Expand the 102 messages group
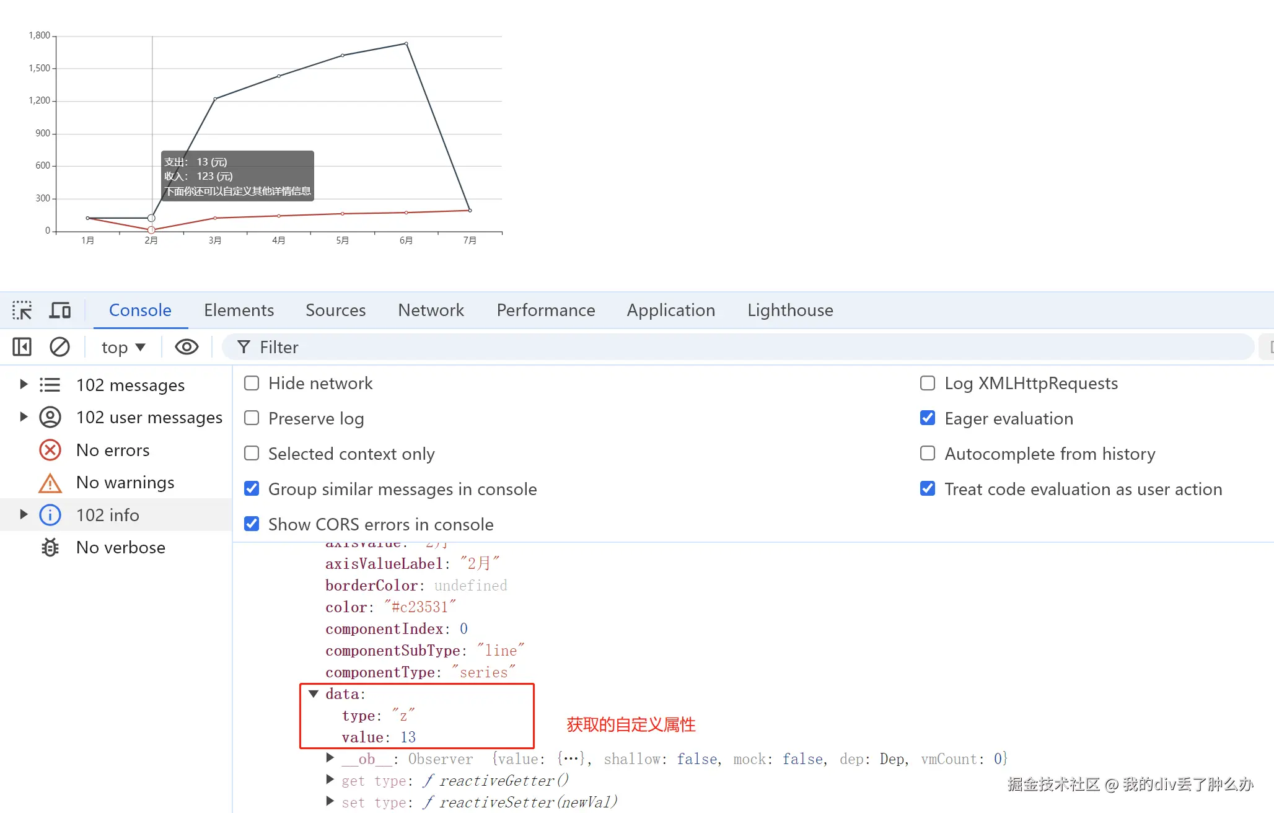The height and width of the screenshot is (813, 1274). click(24, 384)
